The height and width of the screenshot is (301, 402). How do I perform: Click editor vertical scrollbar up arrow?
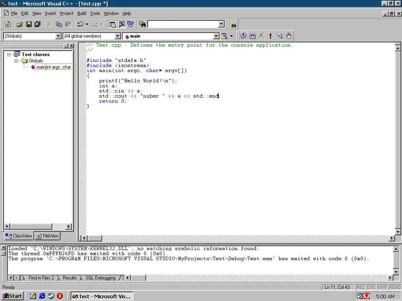[x=398, y=48]
